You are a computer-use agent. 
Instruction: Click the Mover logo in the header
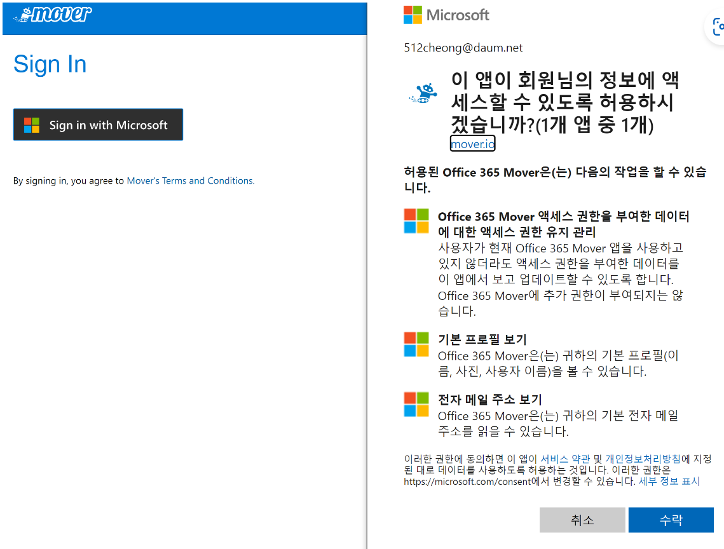[53, 13]
